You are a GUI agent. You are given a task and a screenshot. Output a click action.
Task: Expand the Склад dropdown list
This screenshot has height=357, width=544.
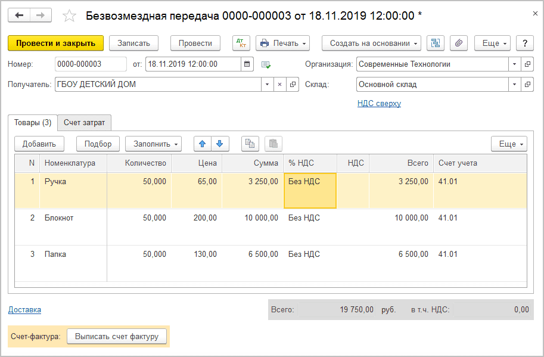515,84
